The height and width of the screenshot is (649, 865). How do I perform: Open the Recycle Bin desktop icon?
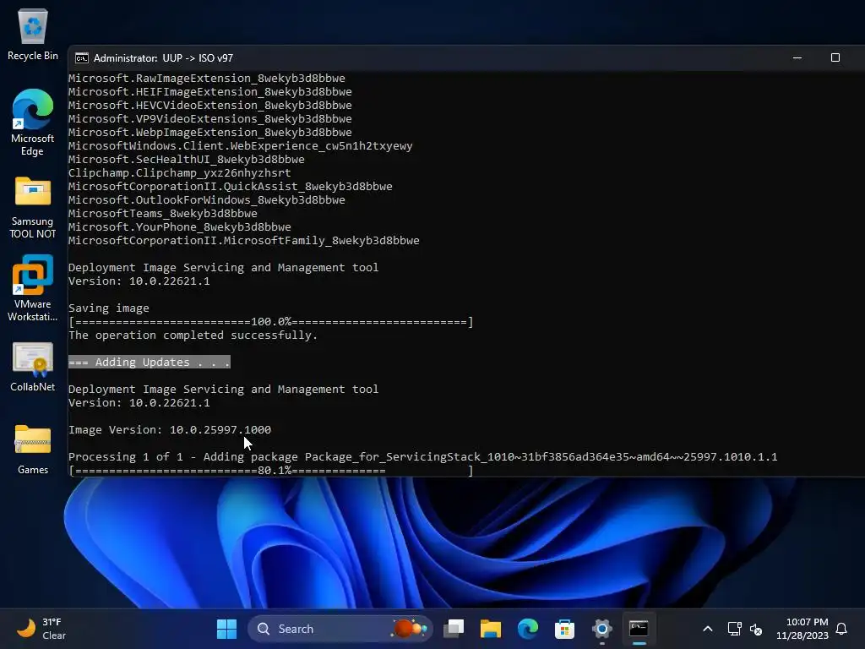[33, 35]
